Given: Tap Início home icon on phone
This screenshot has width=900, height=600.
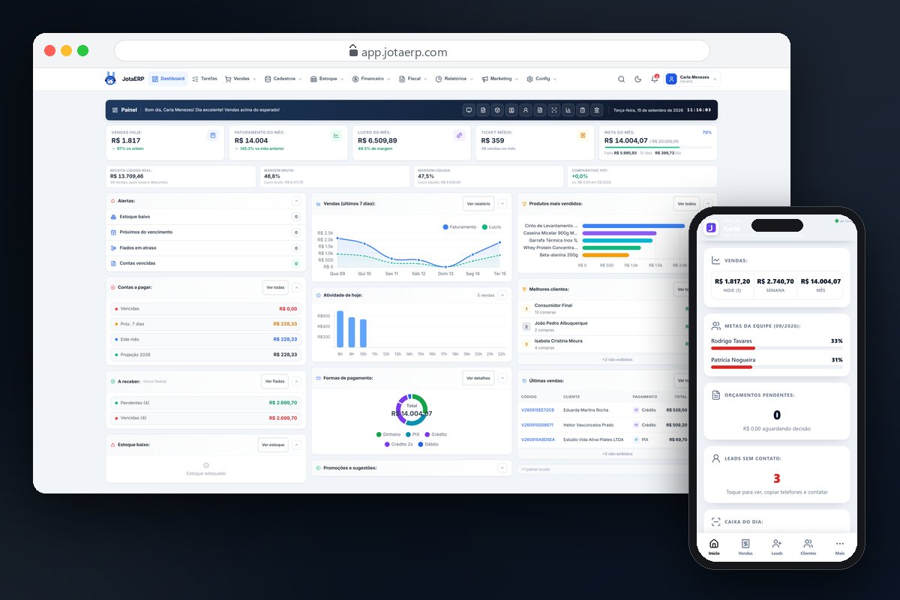Looking at the screenshot, I should [x=714, y=544].
